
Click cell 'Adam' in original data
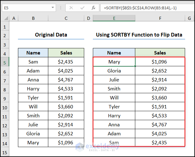(x=33, y=71)
